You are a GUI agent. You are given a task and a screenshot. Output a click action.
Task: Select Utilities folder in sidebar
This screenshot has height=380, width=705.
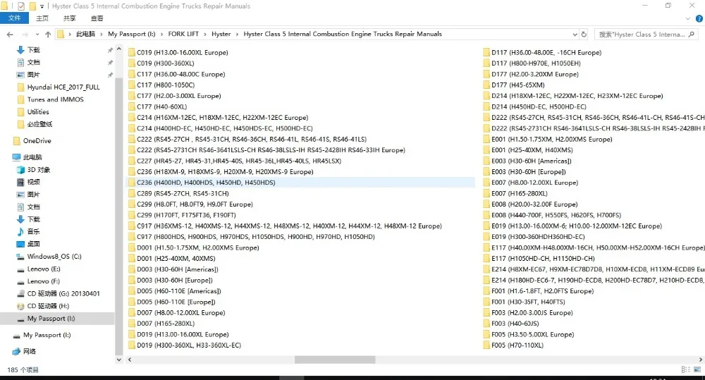38,111
